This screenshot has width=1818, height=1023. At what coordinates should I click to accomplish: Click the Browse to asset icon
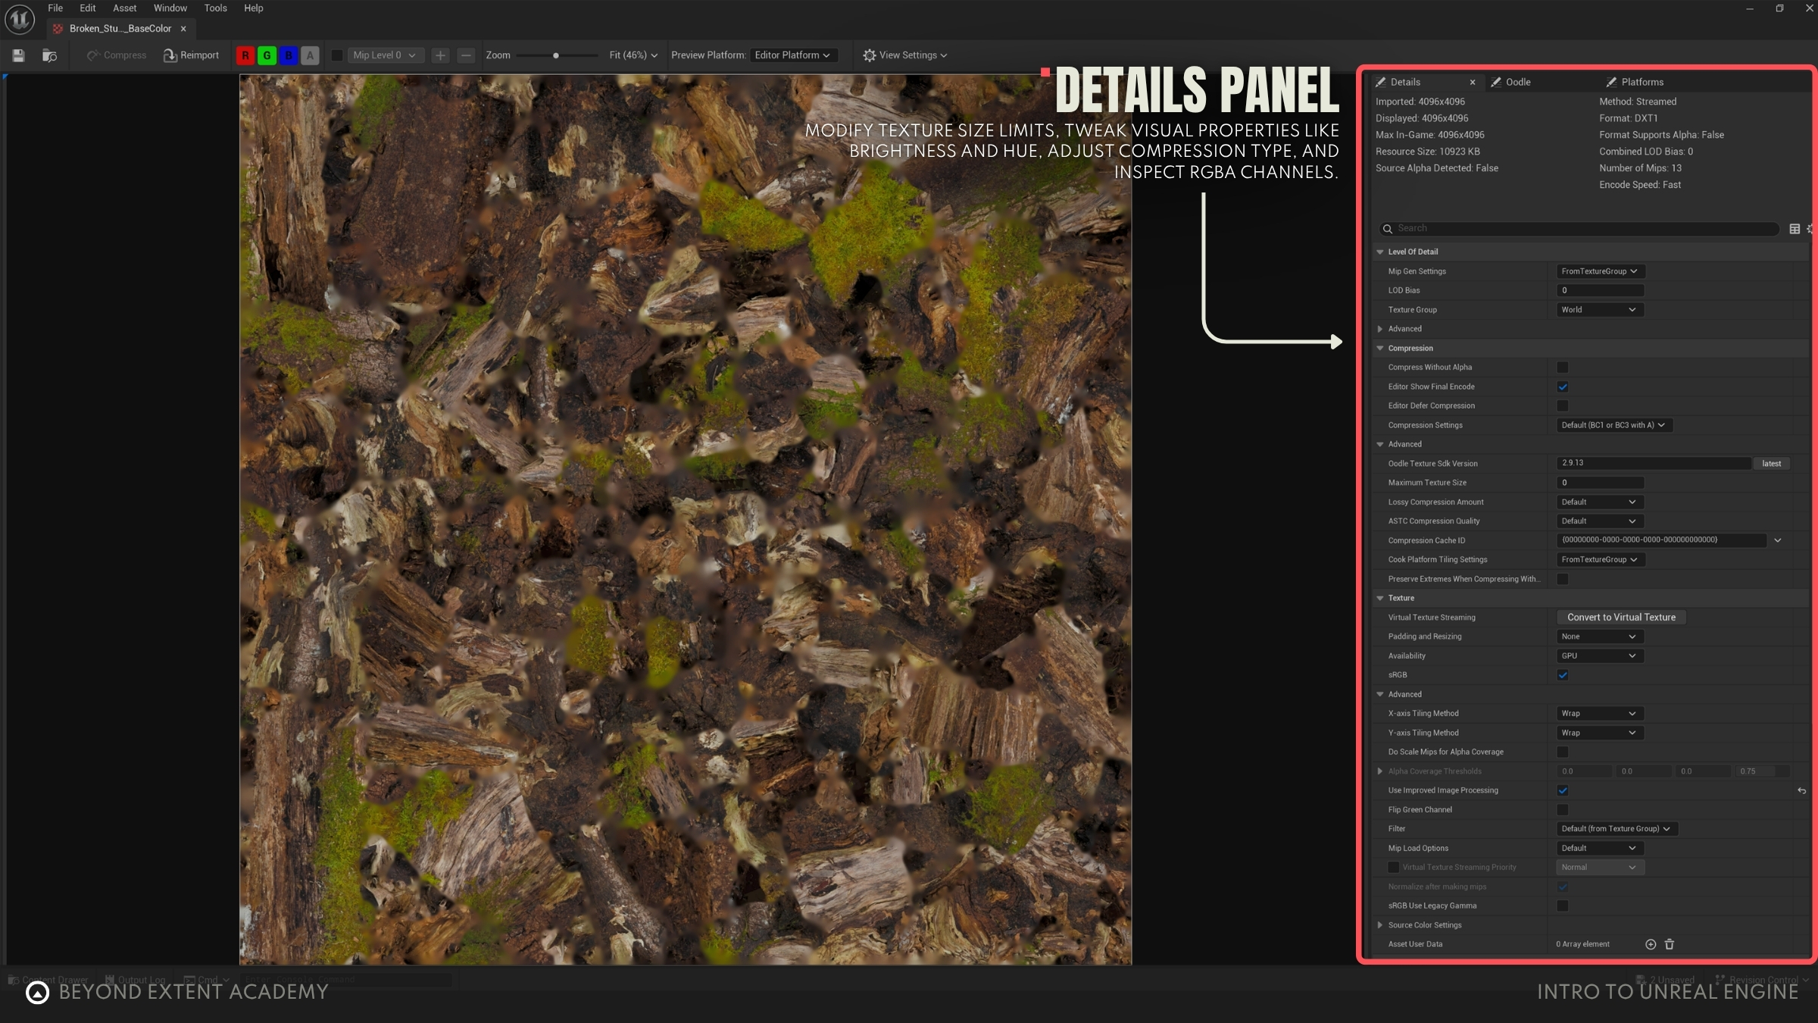coord(49,55)
